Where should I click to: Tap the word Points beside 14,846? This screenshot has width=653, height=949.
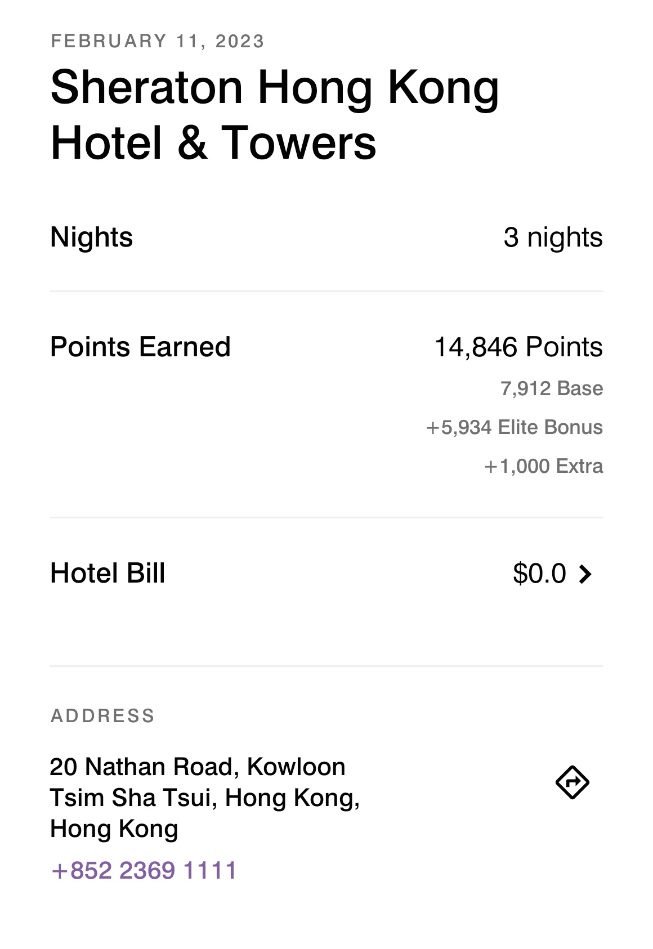click(564, 347)
